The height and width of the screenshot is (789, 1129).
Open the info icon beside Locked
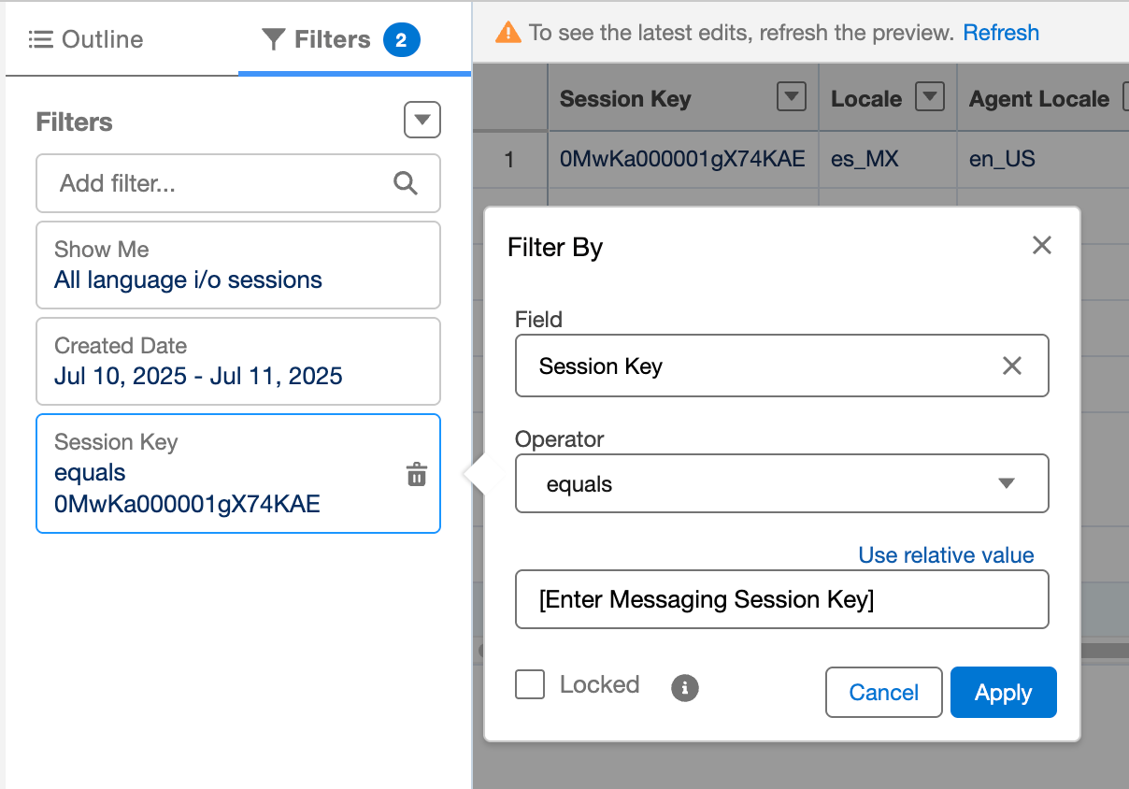pos(685,689)
